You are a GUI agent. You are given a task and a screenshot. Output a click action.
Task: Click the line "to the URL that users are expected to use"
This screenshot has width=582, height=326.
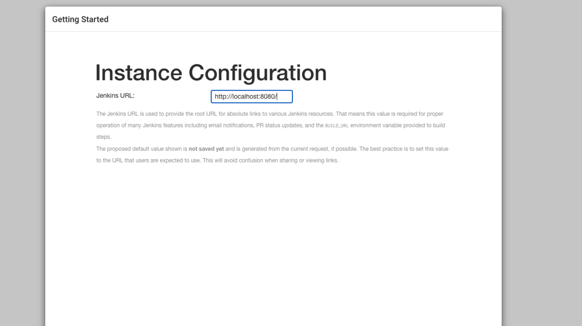(217, 161)
